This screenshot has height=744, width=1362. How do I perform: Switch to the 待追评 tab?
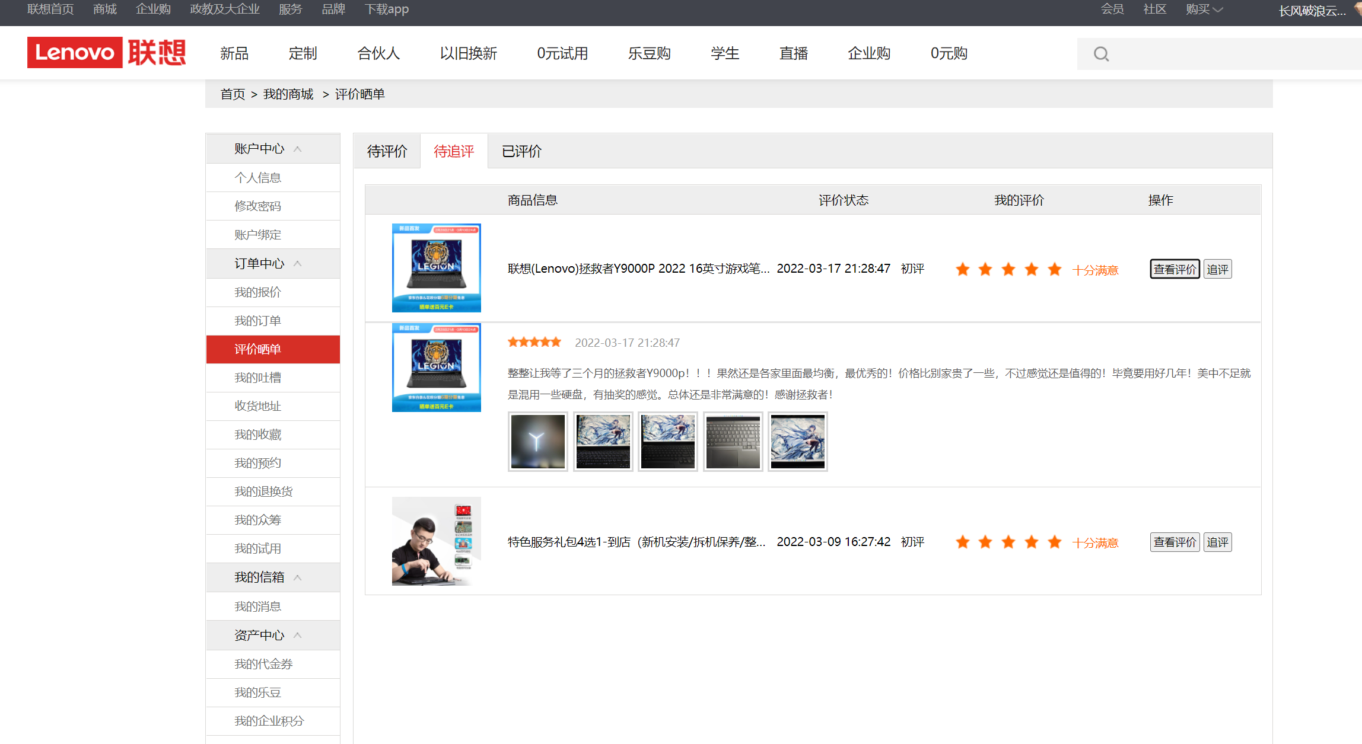point(454,151)
